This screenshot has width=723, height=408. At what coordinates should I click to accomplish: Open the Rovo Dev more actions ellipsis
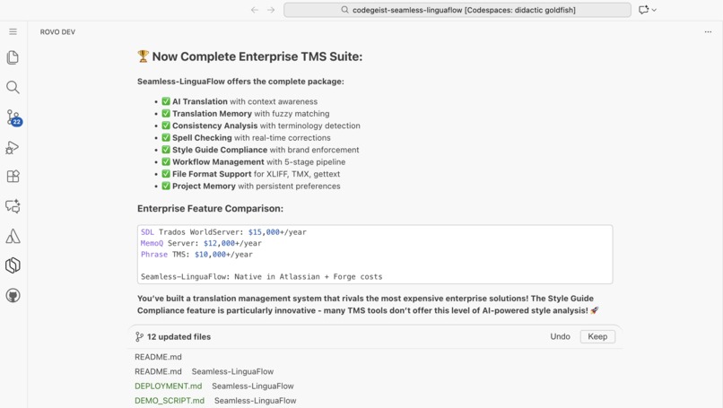pyautogui.click(x=708, y=31)
